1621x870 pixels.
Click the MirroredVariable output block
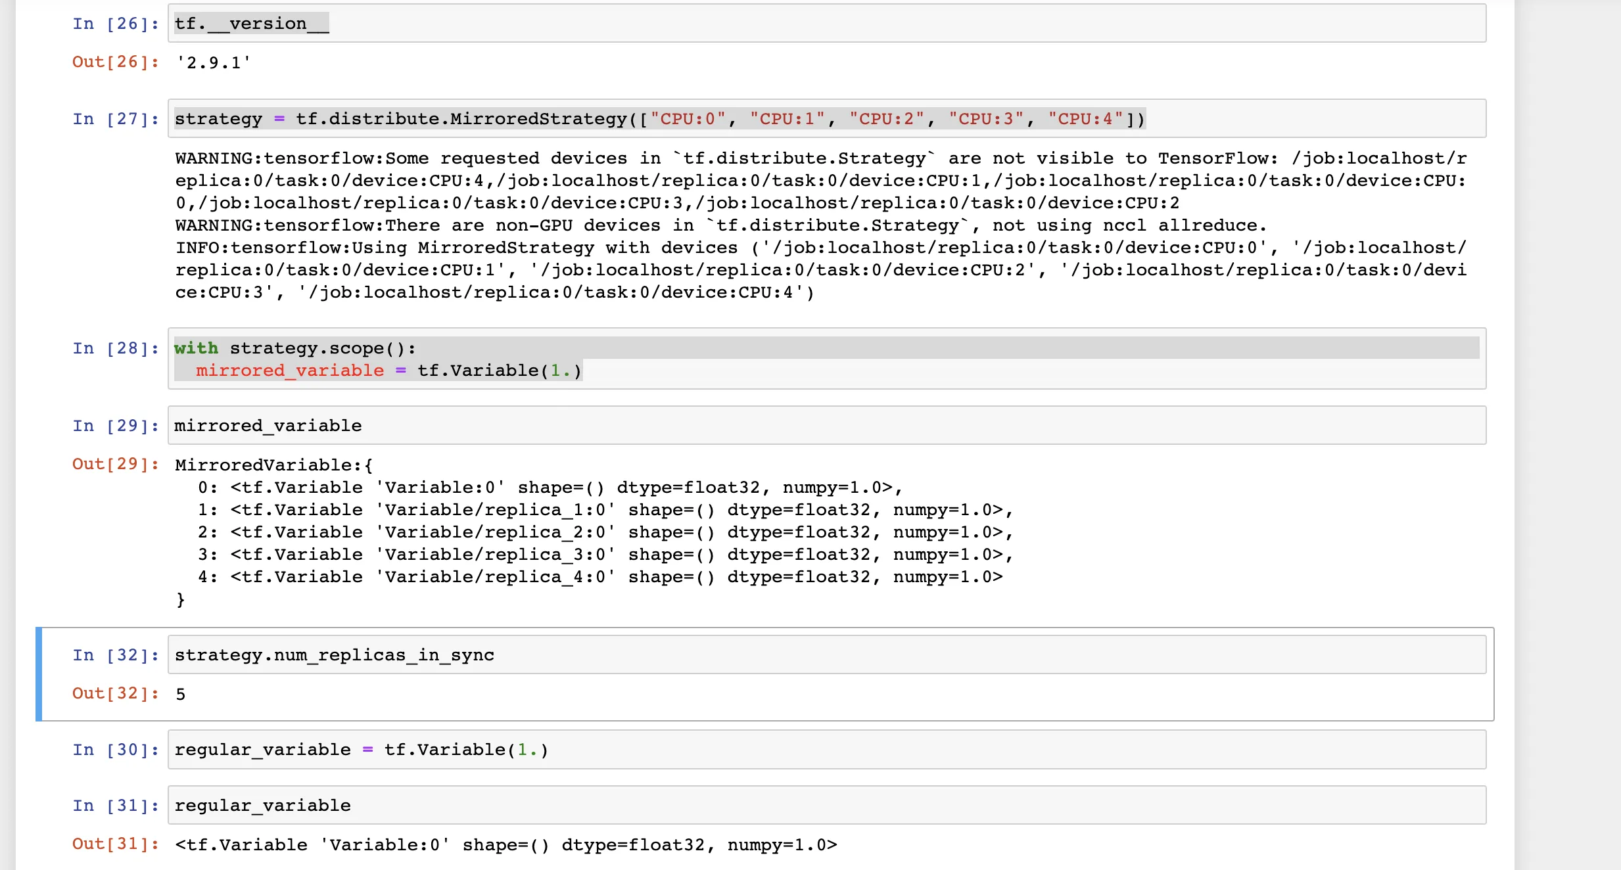(x=592, y=532)
